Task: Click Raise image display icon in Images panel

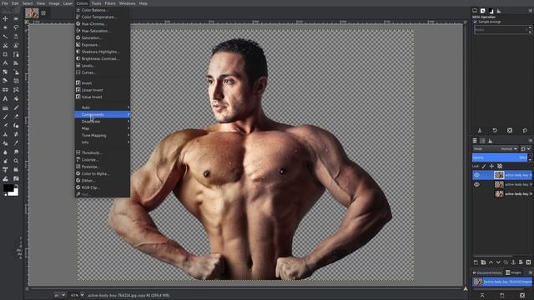Action: point(482,295)
